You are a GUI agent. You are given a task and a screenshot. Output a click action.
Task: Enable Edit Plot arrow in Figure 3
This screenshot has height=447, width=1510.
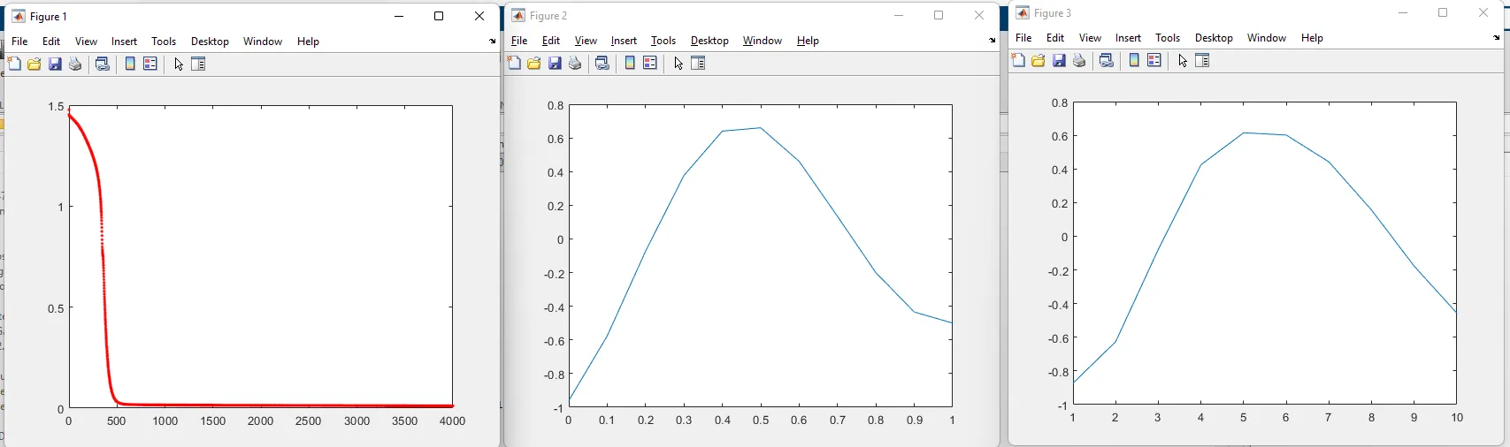(1182, 61)
